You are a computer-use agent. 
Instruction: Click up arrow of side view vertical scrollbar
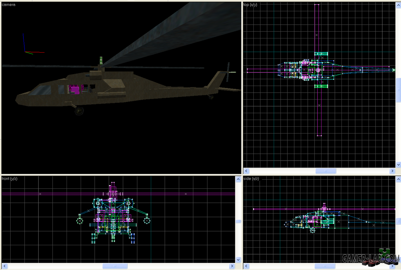point(398,179)
